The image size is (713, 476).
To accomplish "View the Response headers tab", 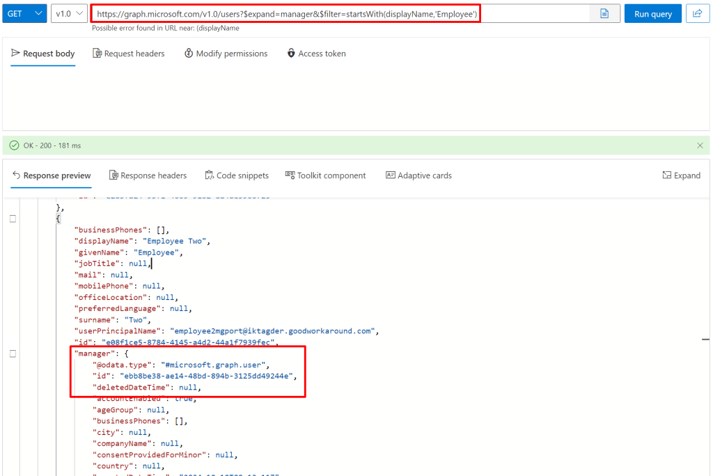I will pyautogui.click(x=148, y=175).
